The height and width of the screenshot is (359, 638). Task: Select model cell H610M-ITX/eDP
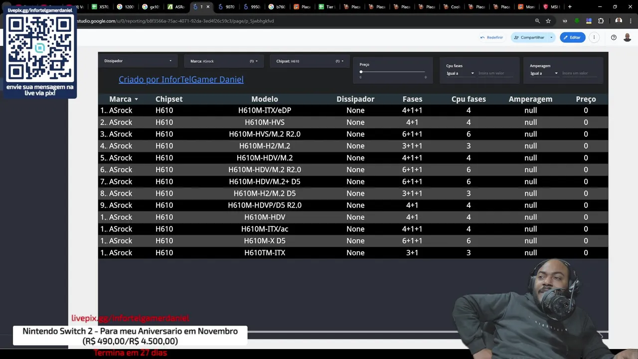pyautogui.click(x=265, y=110)
